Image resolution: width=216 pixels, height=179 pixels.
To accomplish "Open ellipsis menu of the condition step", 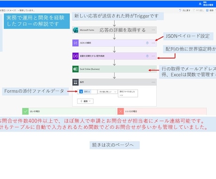I will 154,82.
